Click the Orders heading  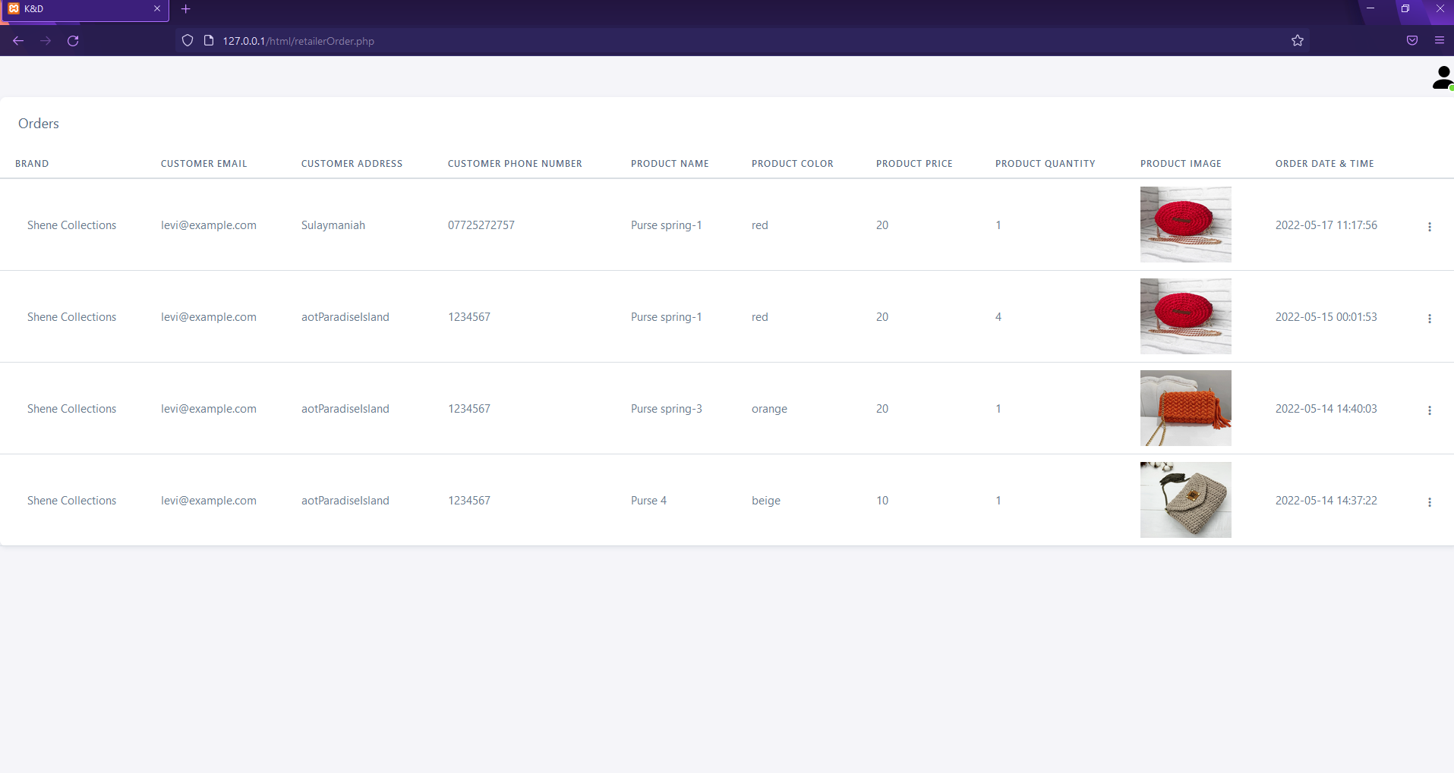(x=39, y=124)
